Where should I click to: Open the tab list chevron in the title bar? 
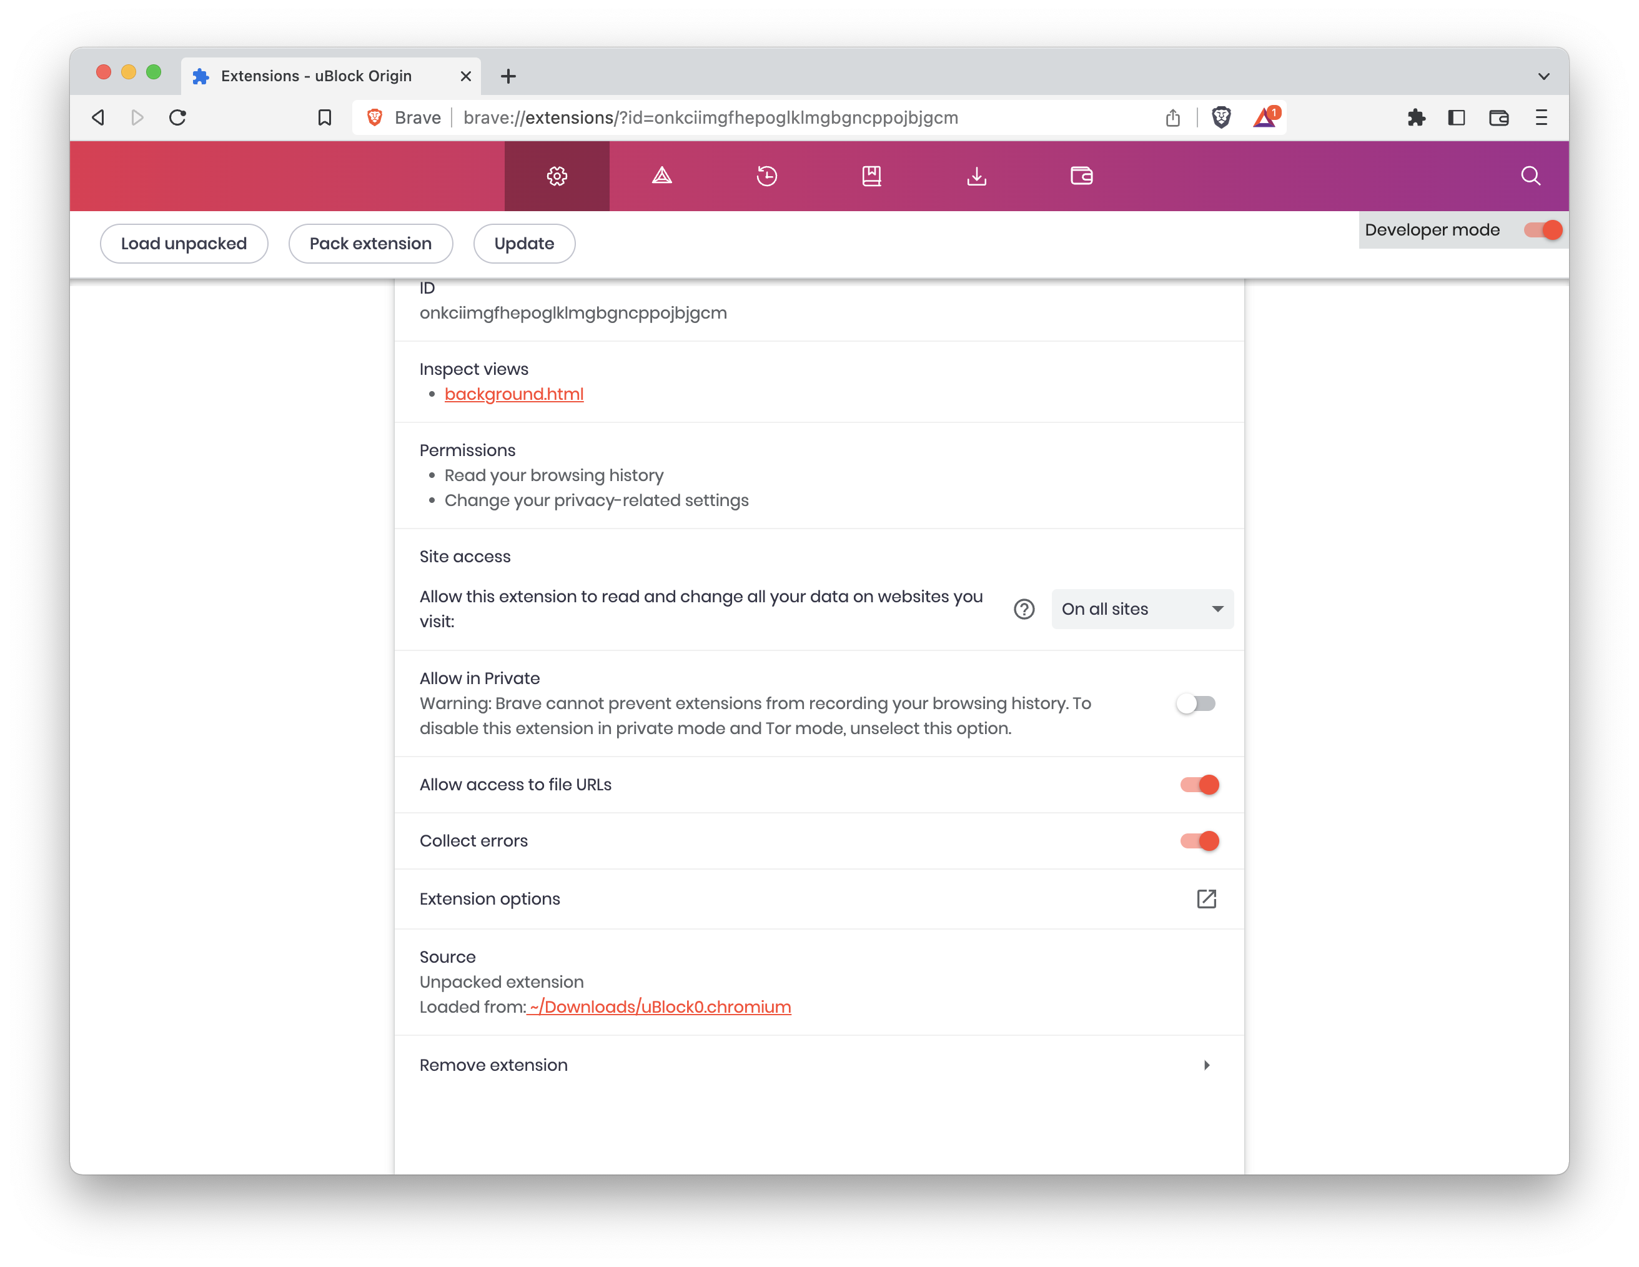tap(1543, 76)
